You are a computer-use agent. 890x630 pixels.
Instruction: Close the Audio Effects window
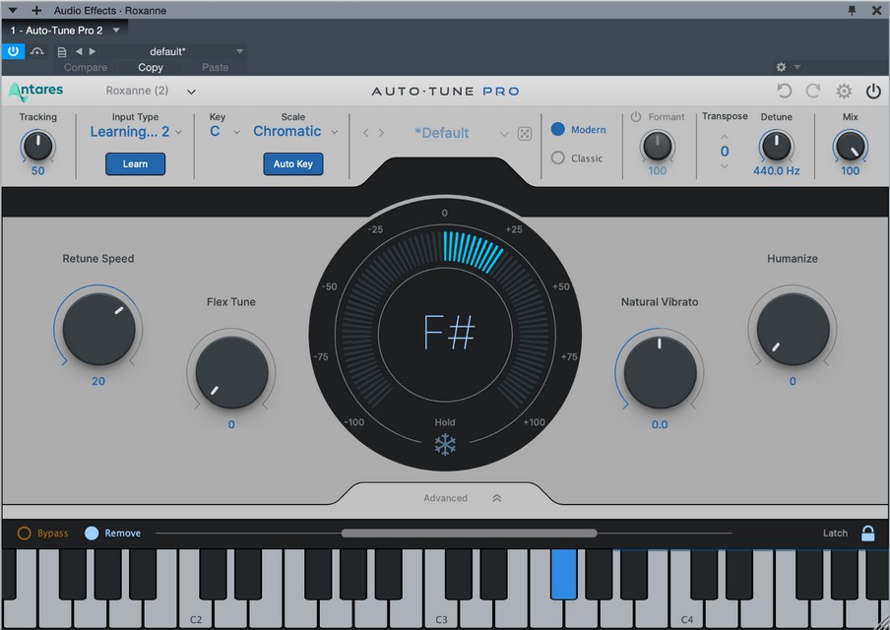tap(876, 10)
